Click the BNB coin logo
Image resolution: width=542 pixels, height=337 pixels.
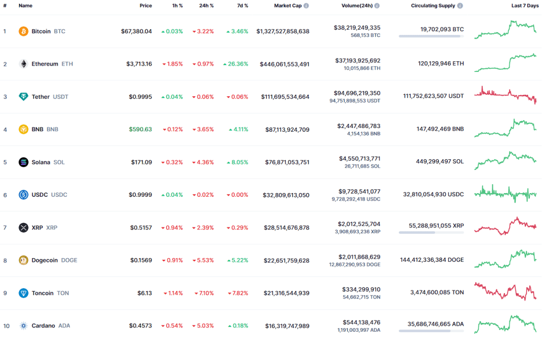[23, 129]
